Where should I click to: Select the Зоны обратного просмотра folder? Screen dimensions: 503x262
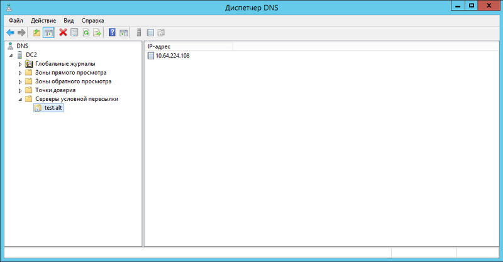click(x=74, y=81)
